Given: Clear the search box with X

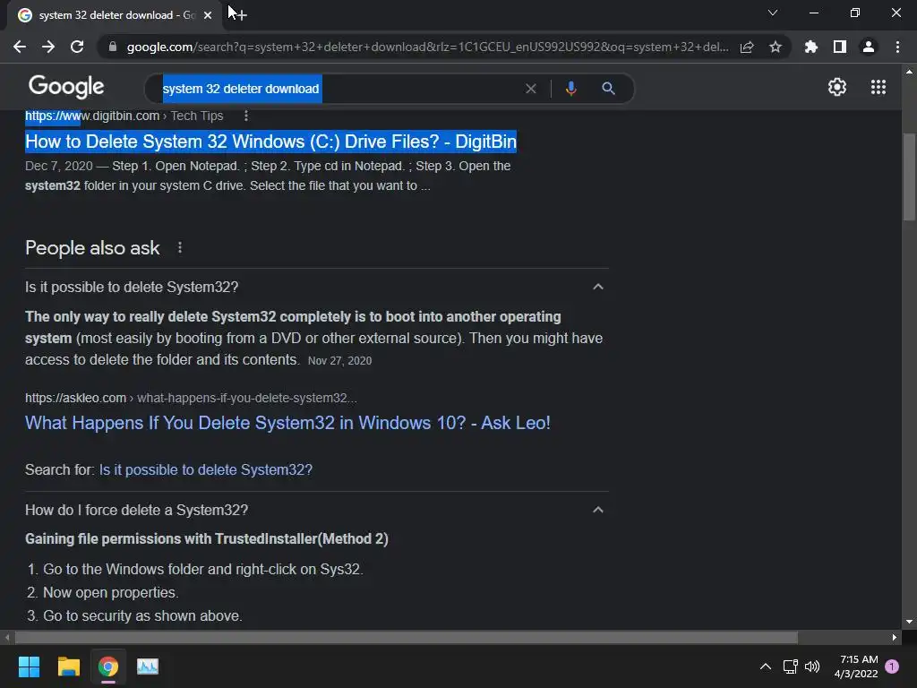Looking at the screenshot, I should [x=531, y=89].
